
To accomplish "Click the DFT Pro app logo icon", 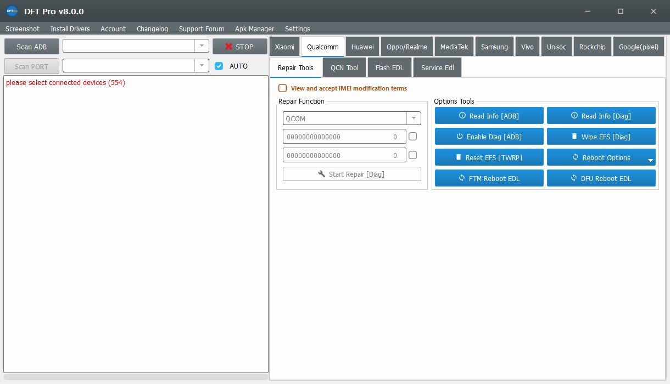I will coord(12,11).
